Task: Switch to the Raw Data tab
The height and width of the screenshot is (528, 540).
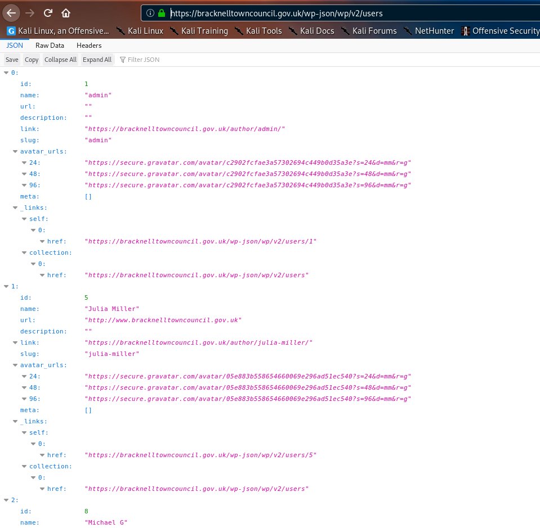Action: click(x=50, y=46)
